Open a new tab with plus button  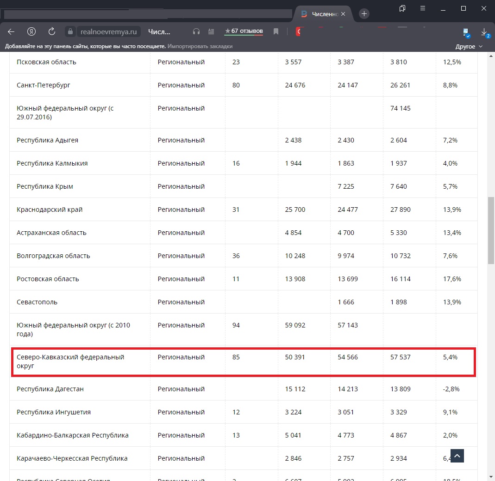[364, 14]
